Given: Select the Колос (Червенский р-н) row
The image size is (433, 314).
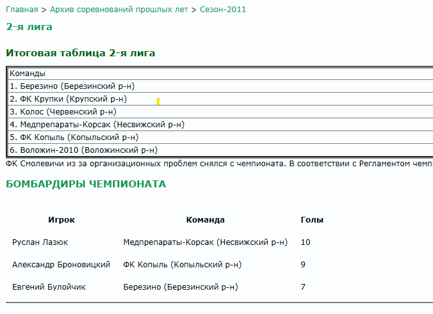Looking at the screenshot, I should pos(63,112).
